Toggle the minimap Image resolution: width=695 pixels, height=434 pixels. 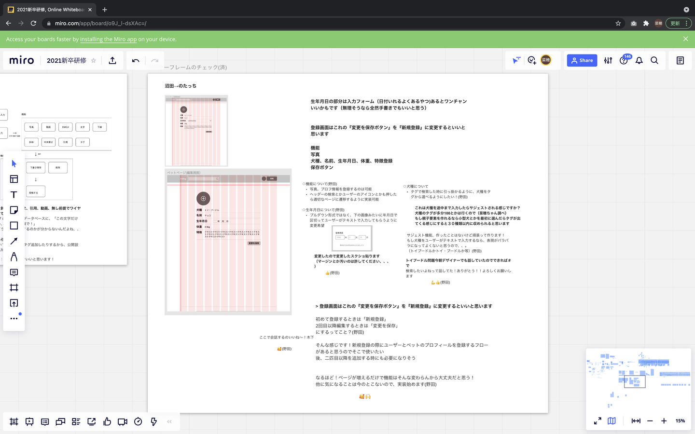612,421
